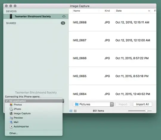Viewport: 161px width, 140px height.
Task: Click the blue Pictures folder icon
Action: pos(77,104)
